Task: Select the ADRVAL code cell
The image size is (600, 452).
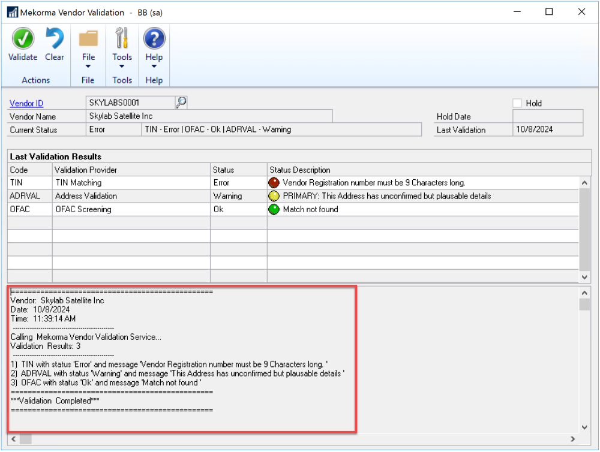Action: click(30, 196)
